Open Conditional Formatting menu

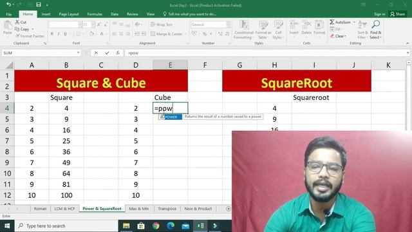click(x=244, y=30)
